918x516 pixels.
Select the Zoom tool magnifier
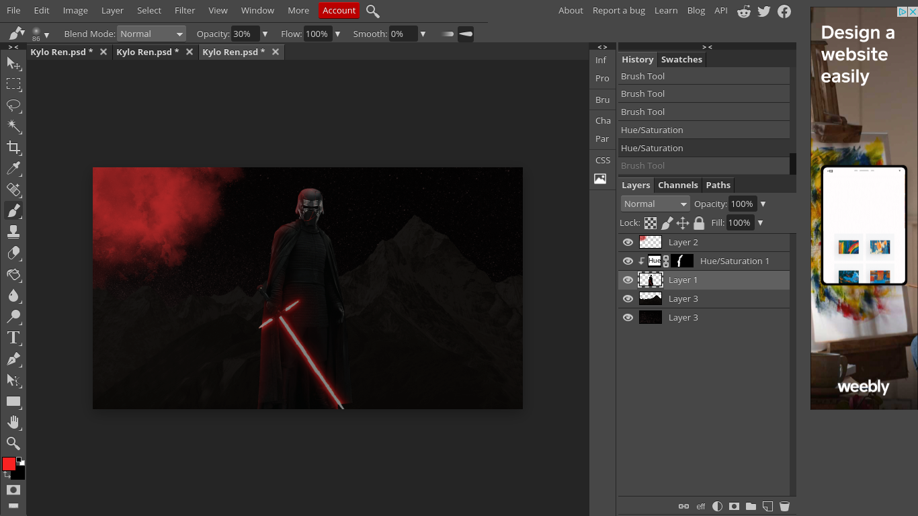click(13, 443)
